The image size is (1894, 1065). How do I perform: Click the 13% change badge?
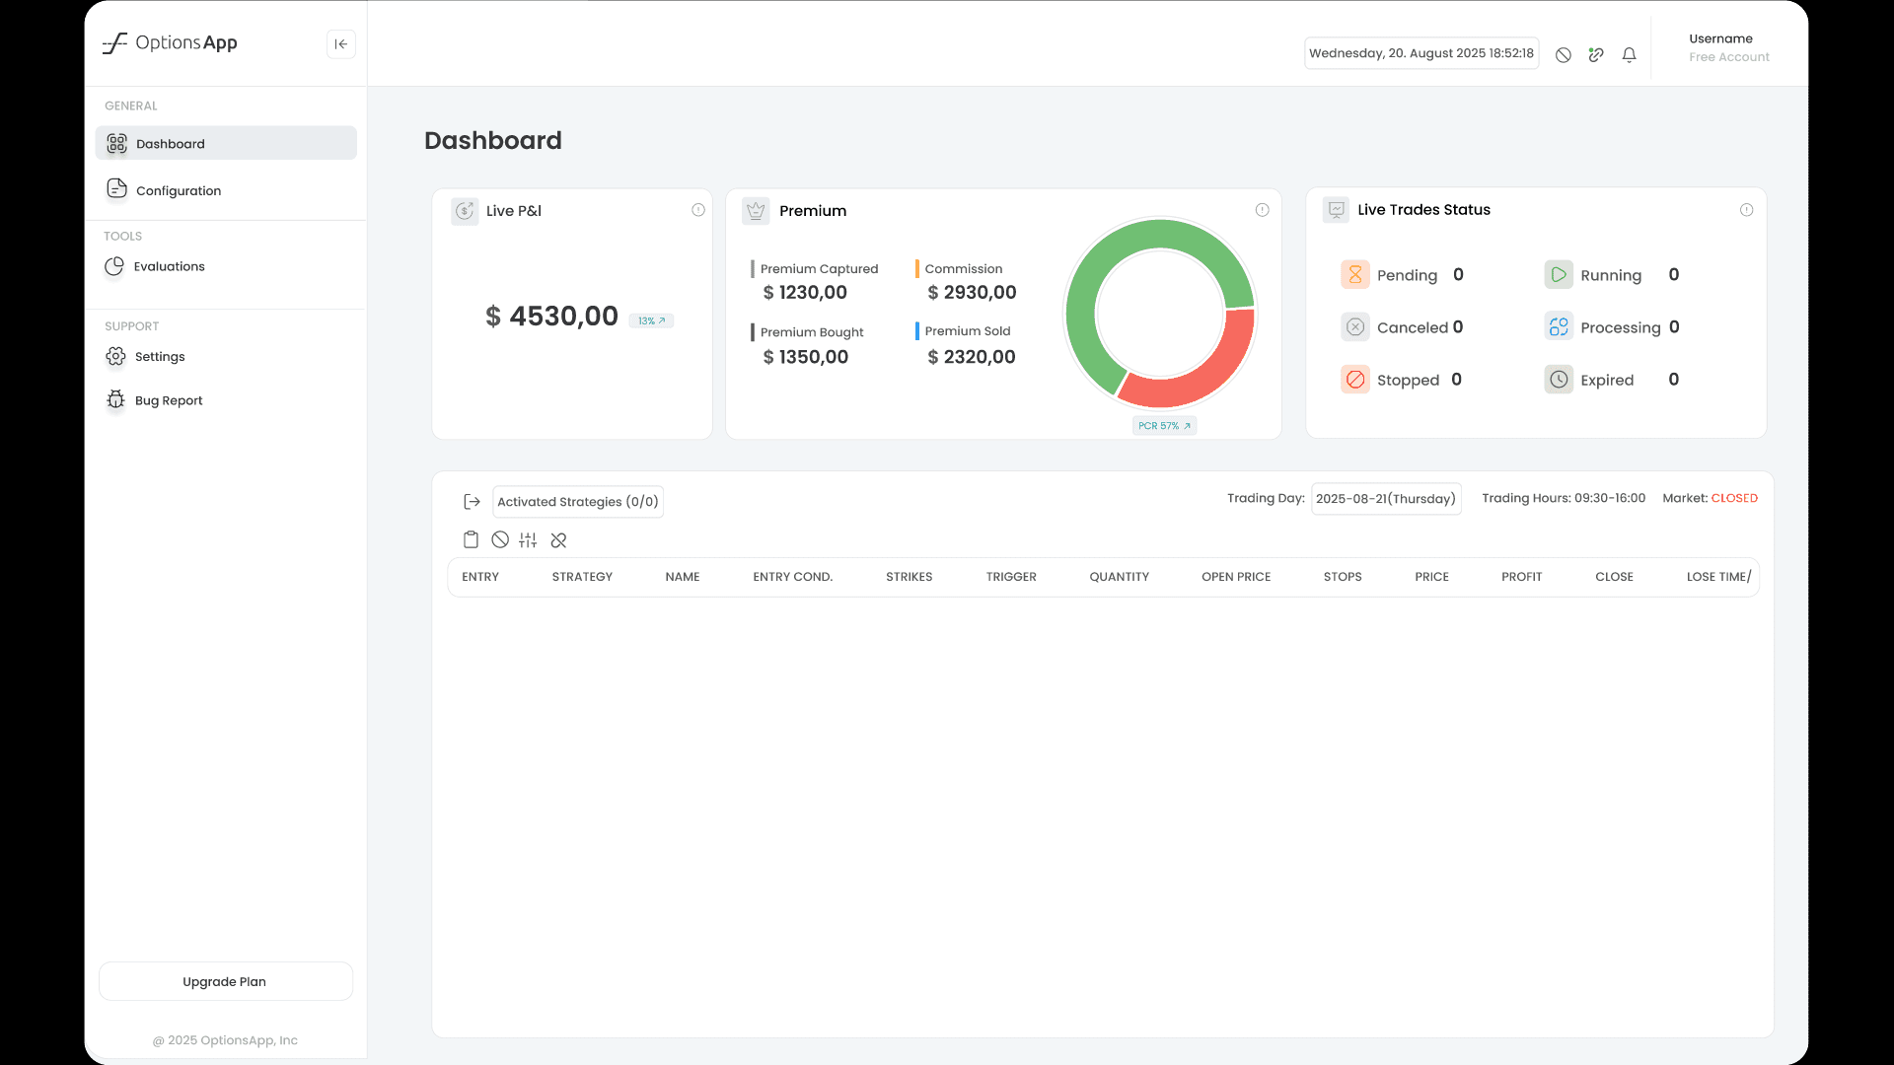(x=651, y=320)
